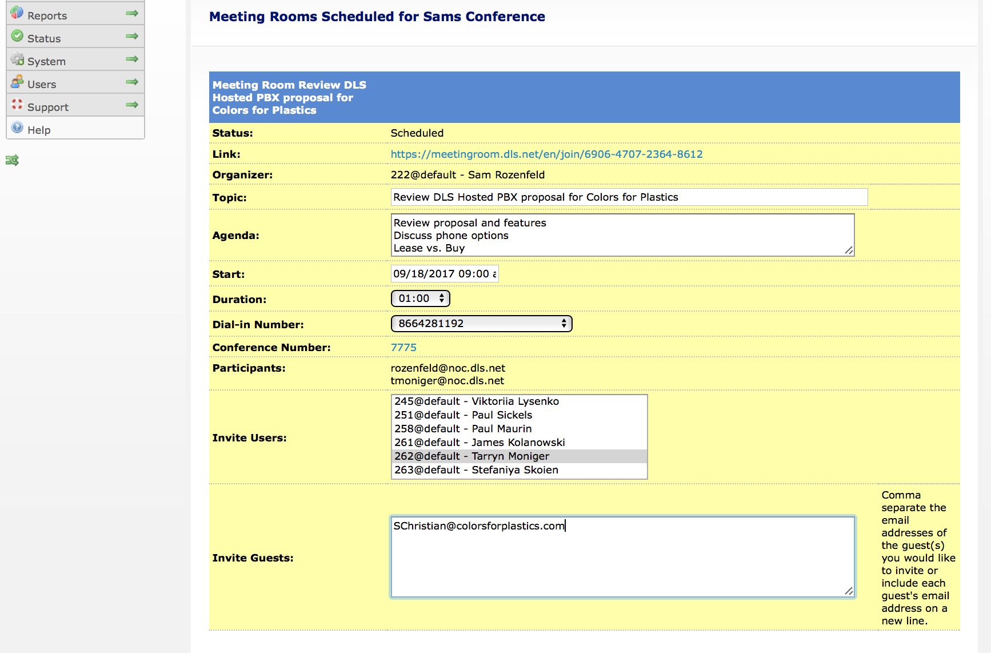The height and width of the screenshot is (653, 991).
Task: Click conference number 7775 link
Action: pyautogui.click(x=403, y=348)
